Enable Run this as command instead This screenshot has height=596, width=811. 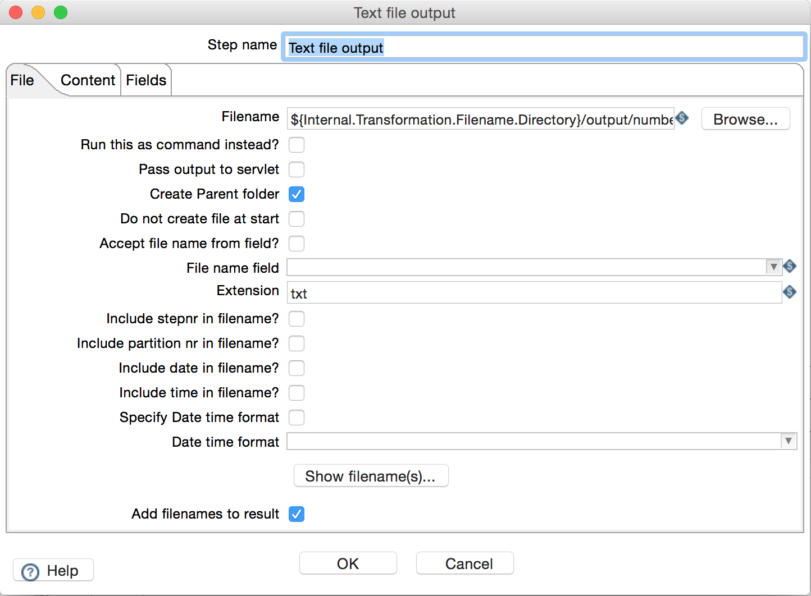[297, 145]
